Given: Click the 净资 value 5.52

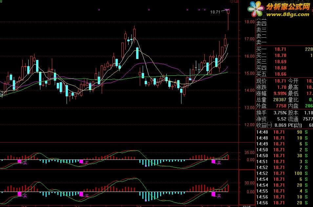Looking at the screenshot, I should (x=282, y=119).
